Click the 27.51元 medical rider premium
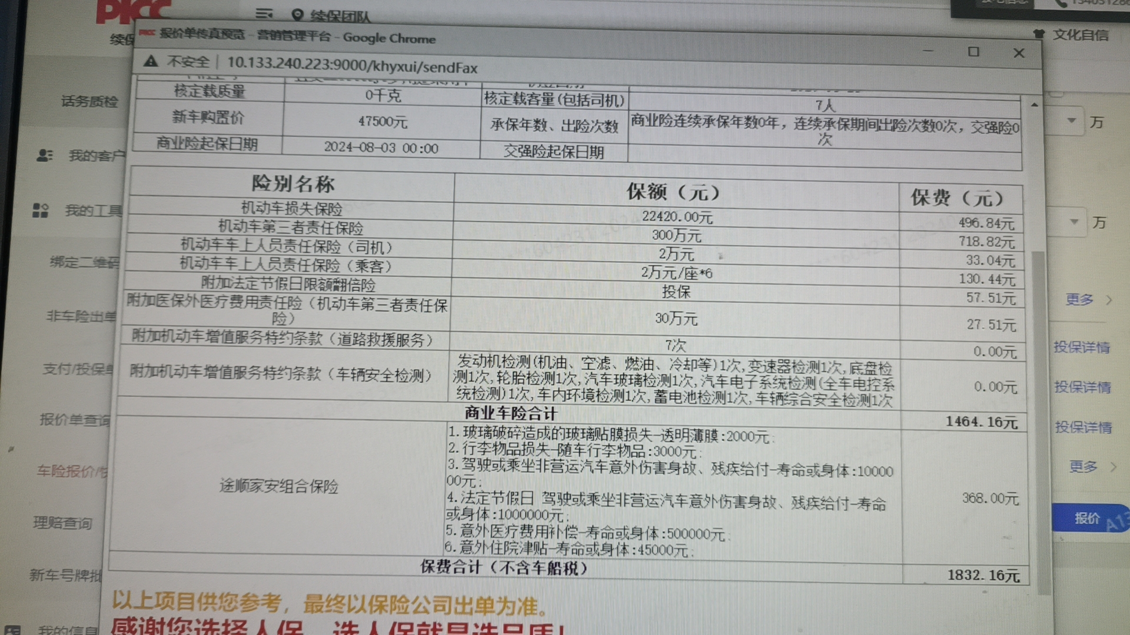1130x635 pixels. (992, 325)
